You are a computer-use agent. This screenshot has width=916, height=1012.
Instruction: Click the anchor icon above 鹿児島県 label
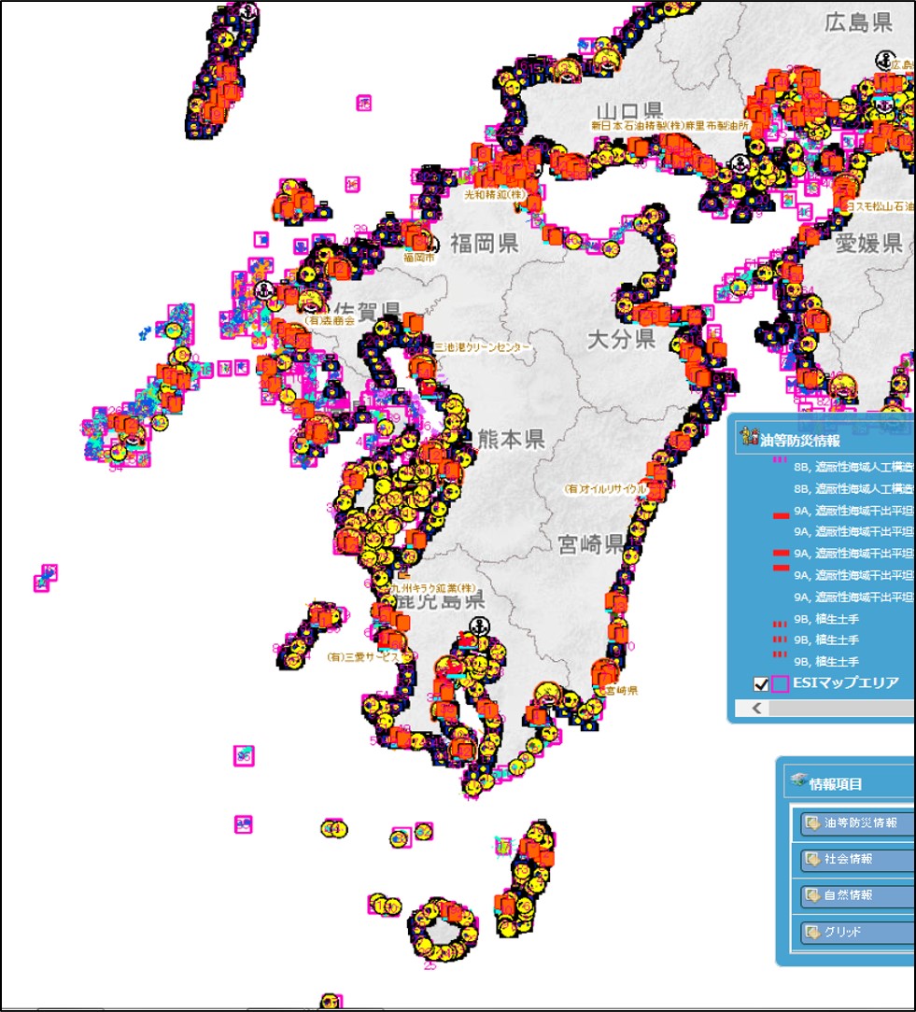click(x=477, y=627)
